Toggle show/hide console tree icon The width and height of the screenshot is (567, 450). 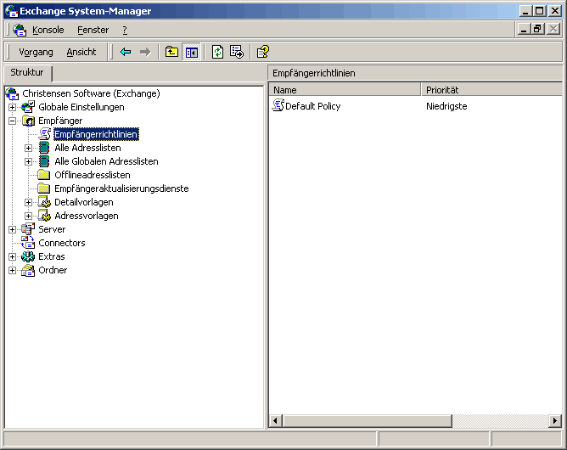tap(191, 52)
